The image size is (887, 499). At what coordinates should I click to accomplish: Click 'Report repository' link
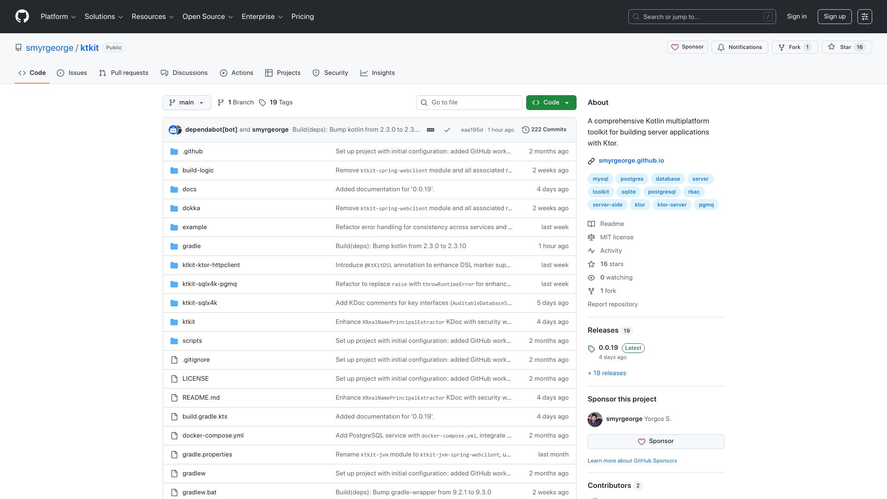613,304
